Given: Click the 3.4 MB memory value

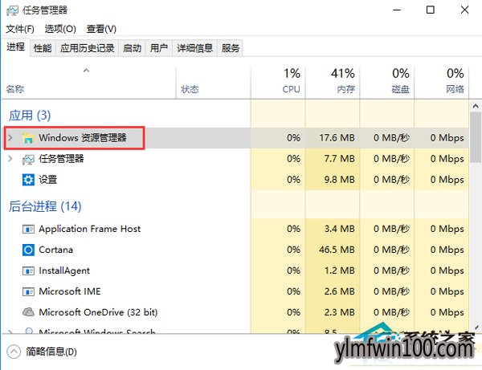Looking at the screenshot, I should (x=339, y=229).
